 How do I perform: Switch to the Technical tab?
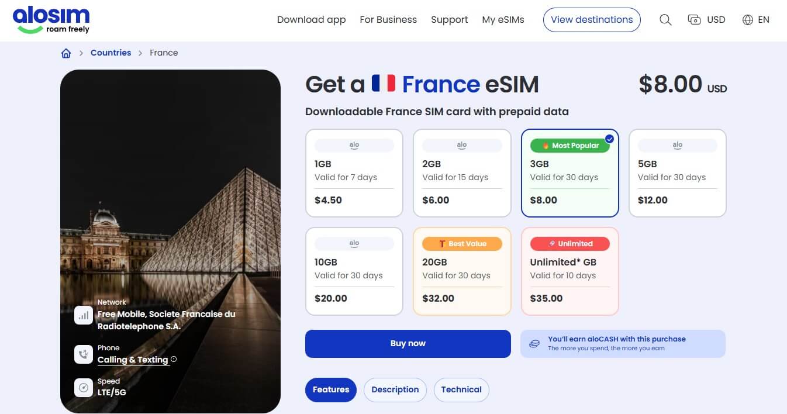click(461, 389)
